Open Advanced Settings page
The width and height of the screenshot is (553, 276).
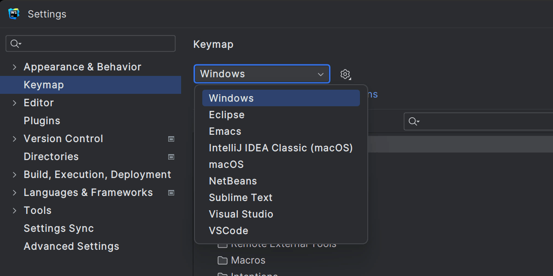pos(71,247)
